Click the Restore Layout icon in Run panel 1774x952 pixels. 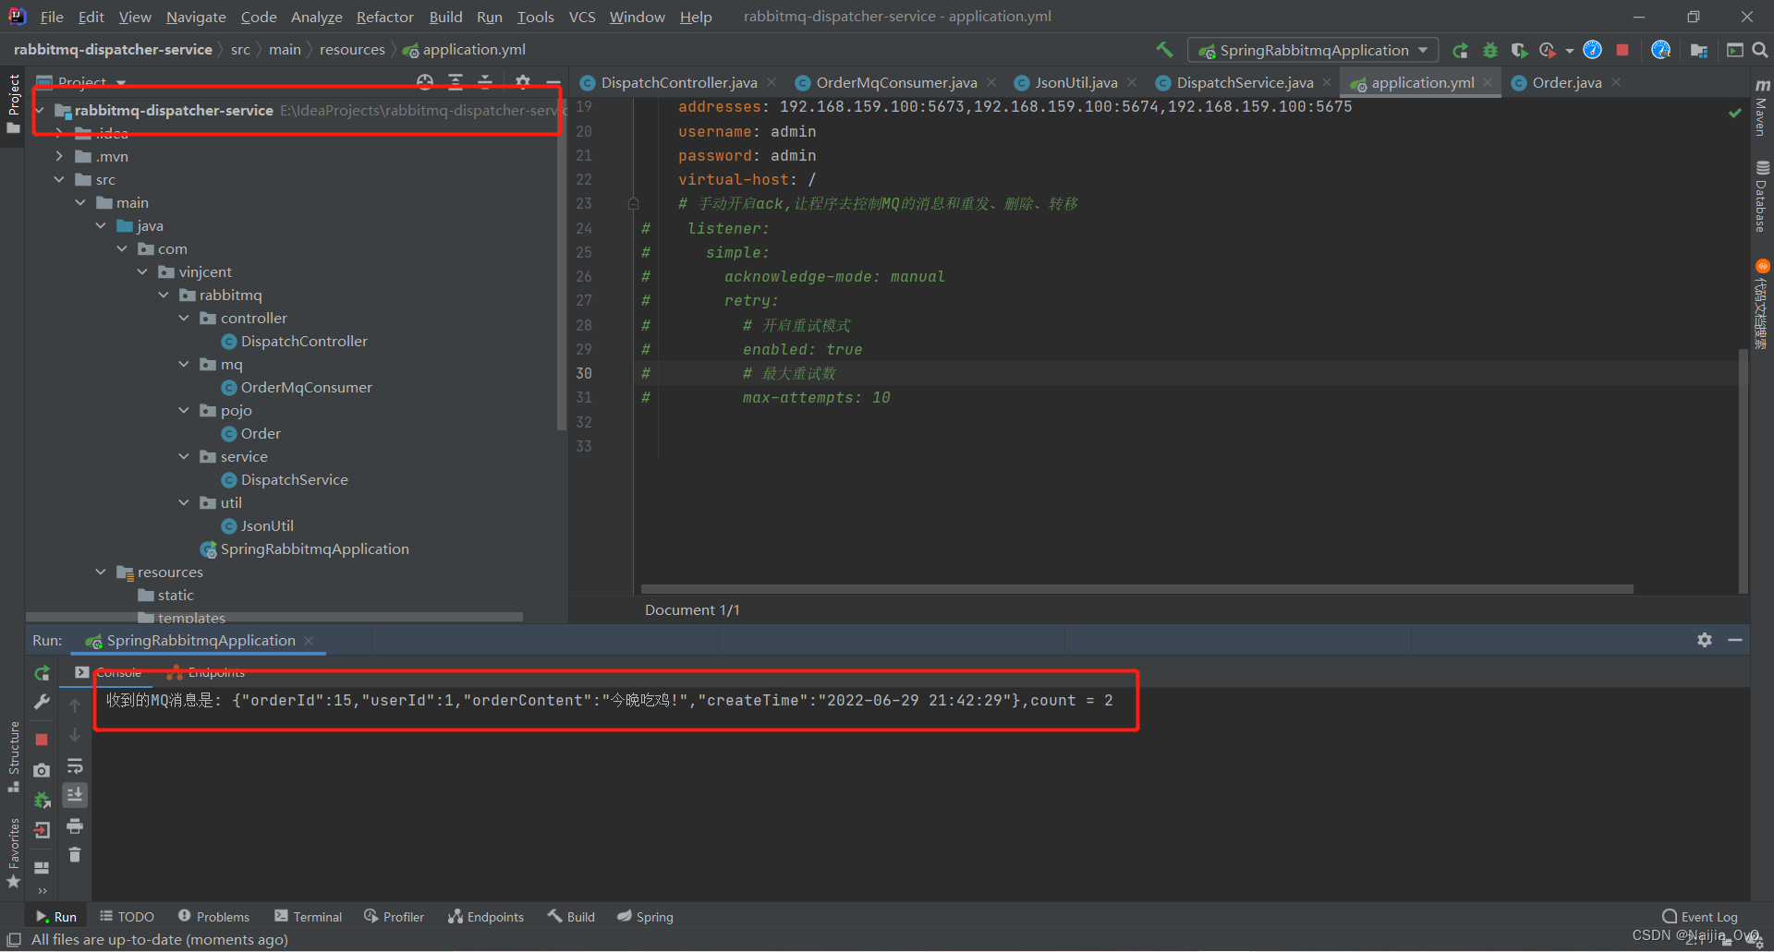coord(42,868)
